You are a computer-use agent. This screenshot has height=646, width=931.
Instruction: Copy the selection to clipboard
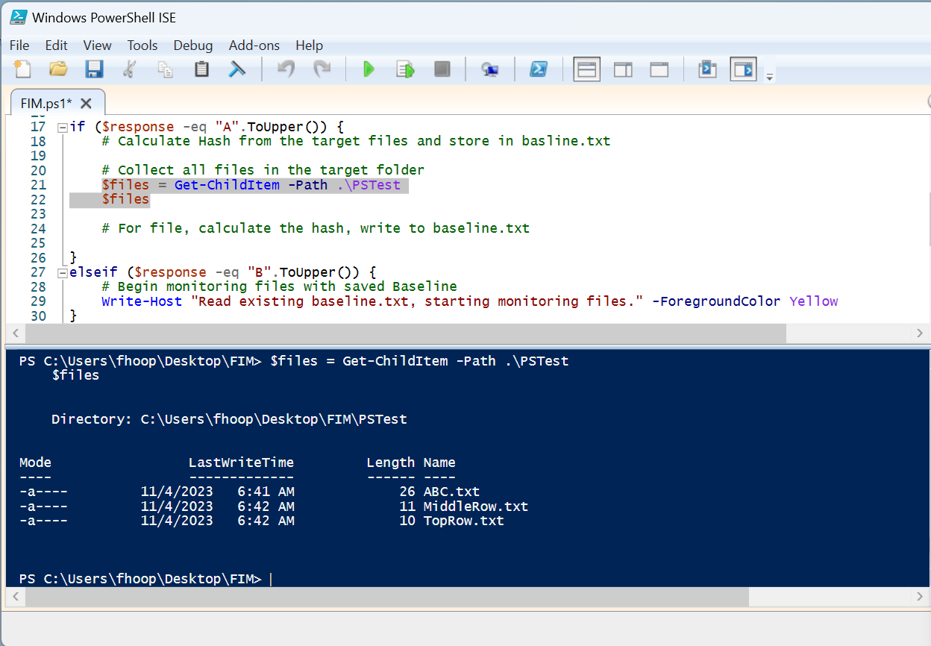tap(165, 69)
